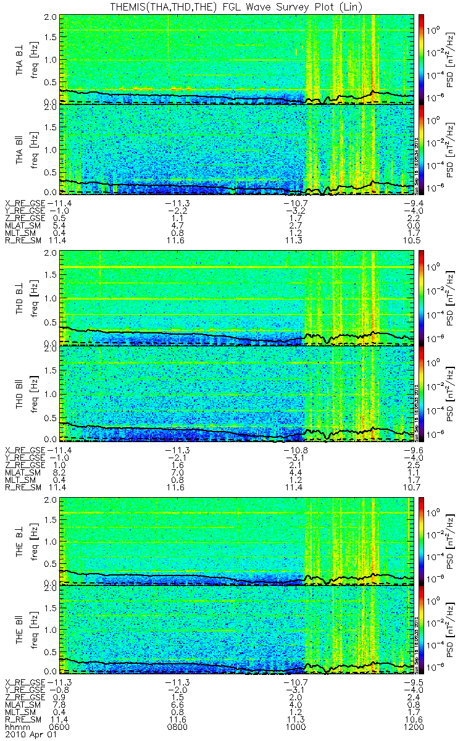
Task: Click the THA B-perpendicular freq [Hz] axis label
Action: click(35, 59)
